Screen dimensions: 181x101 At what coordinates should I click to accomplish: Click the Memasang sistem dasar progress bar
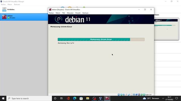point(101,39)
